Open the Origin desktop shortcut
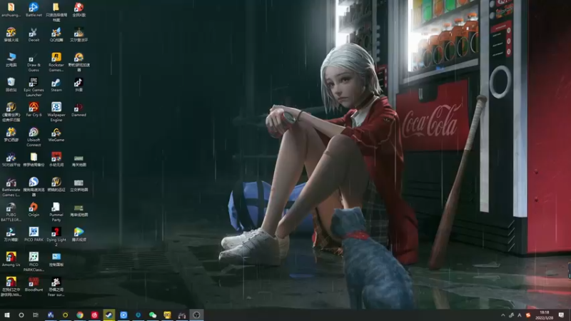 pos(34,210)
